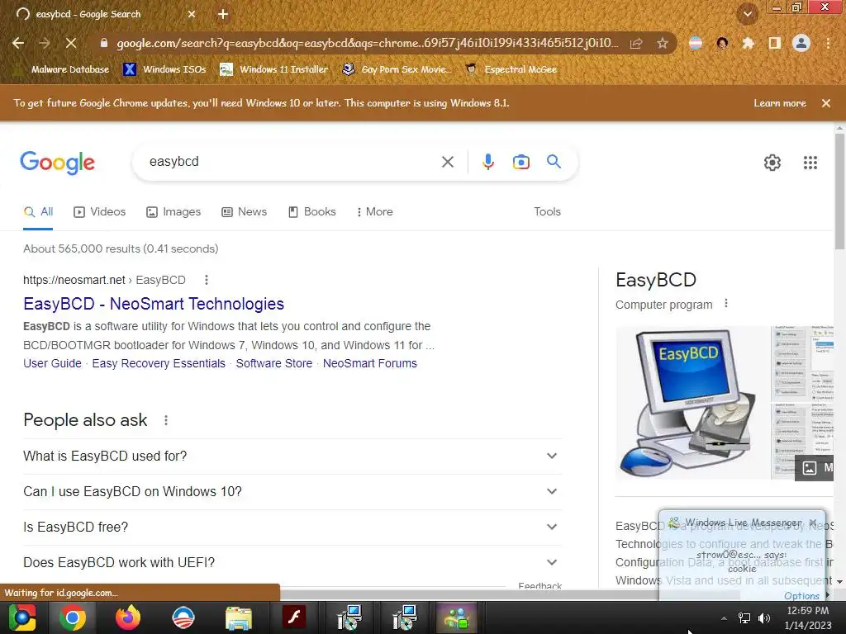This screenshot has width=846, height=634.
Task: Show hidden system tray icons
Action: pos(724,618)
